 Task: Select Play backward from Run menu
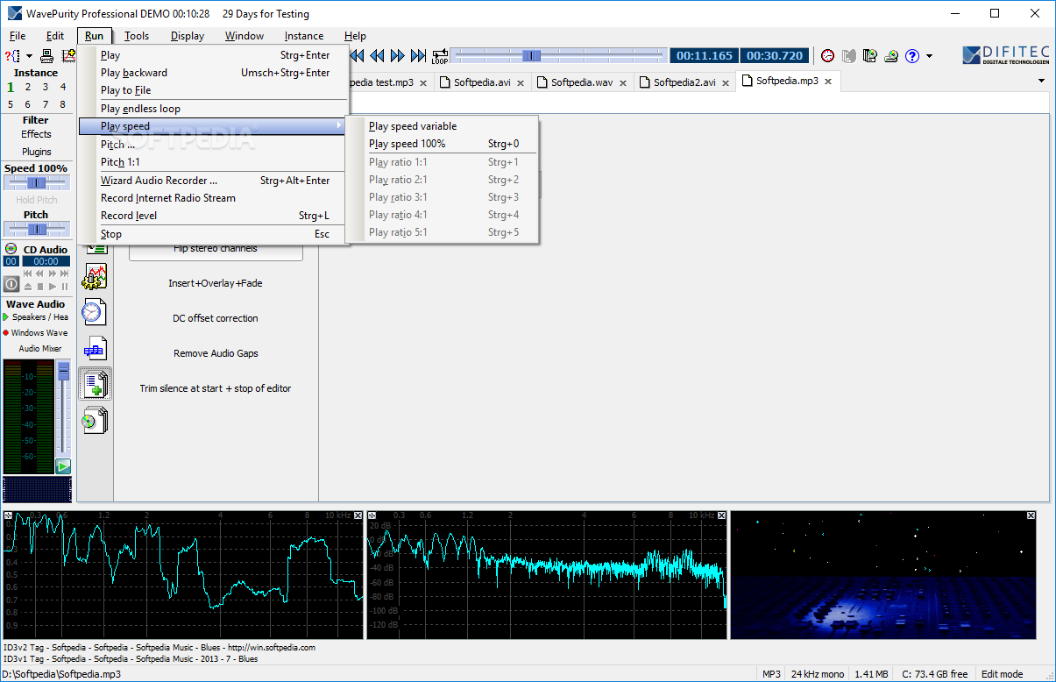point(215,73)
